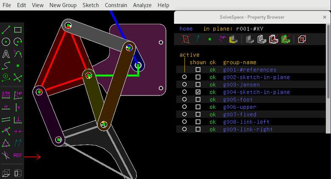Enable shown checkbox for g001-#references
331x179 pixels.
[198, 70]
